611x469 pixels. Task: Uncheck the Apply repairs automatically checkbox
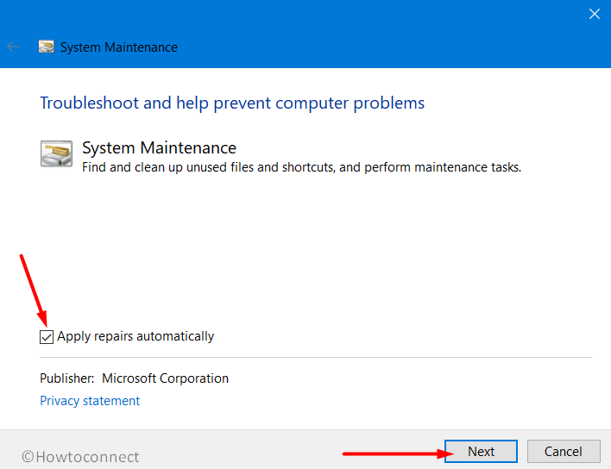(47, 337)
